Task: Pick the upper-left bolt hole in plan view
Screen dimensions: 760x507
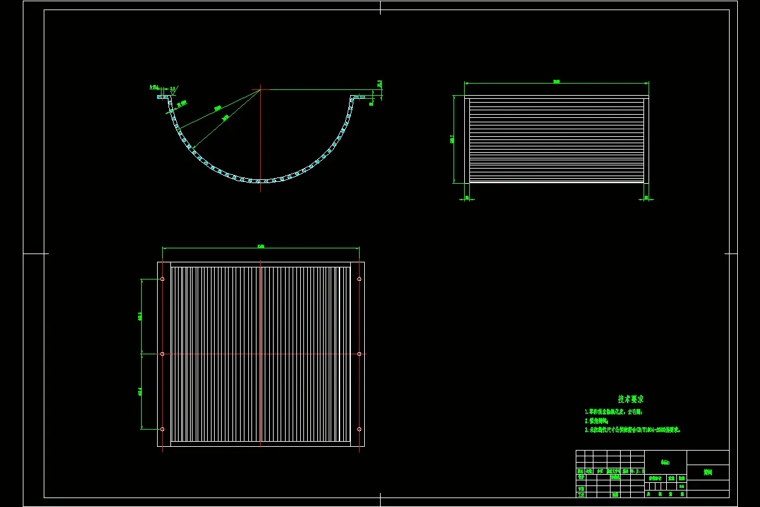Action: 162,279
